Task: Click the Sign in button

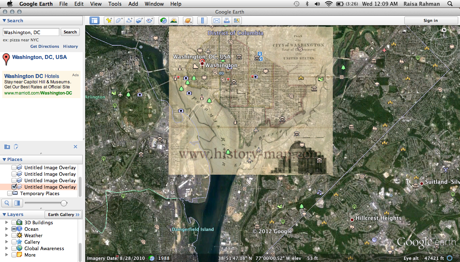Action: (431, 20)
